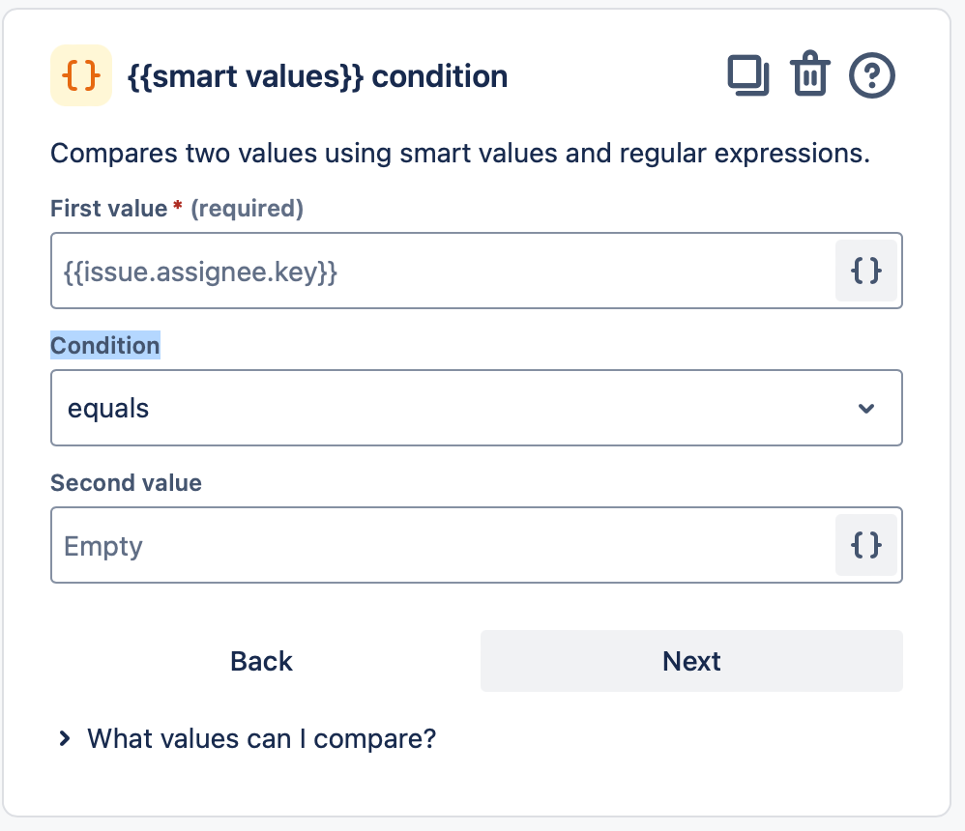The width and height of the screenshot is (965, 831).
Task: Click the First value input field
Action: 435,271
